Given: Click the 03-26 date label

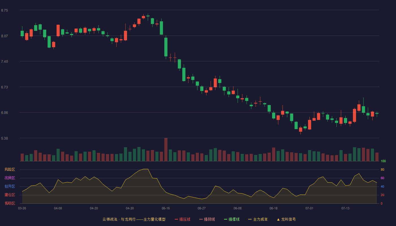Looking at the screenshot, I should coord(22,208).
